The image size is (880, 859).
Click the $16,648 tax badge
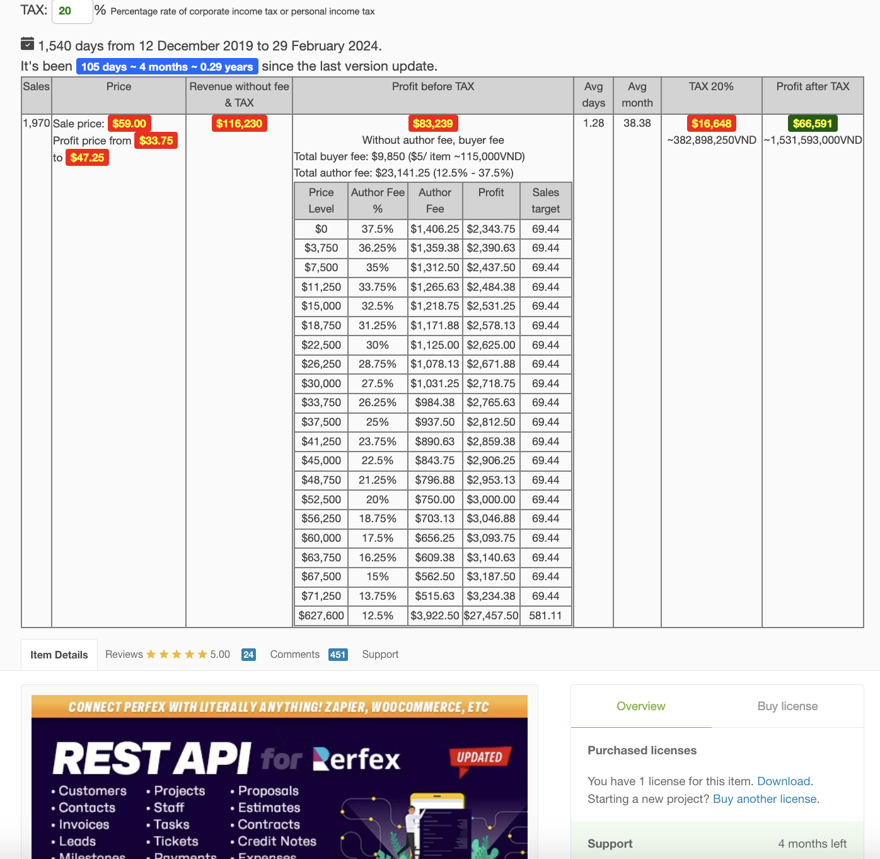pos(711,124)
